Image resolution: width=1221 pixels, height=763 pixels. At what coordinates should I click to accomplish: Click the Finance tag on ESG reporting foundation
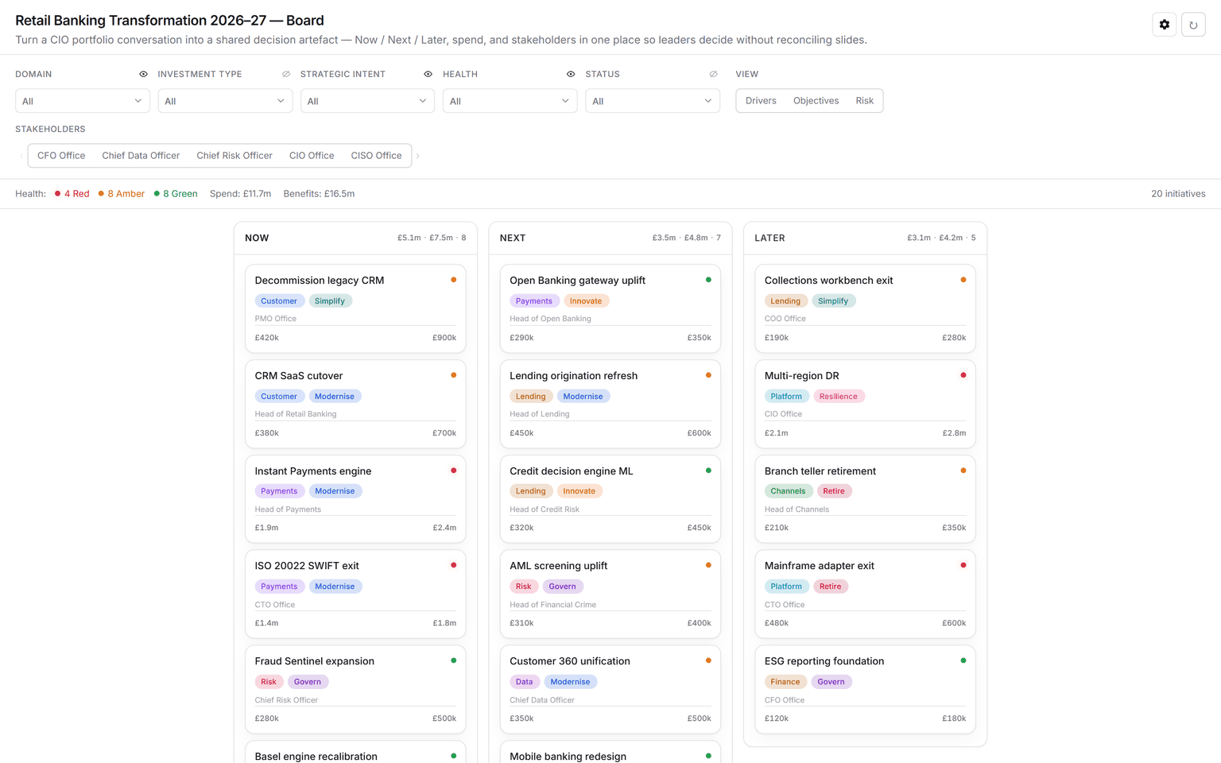[x=785, y=682]
